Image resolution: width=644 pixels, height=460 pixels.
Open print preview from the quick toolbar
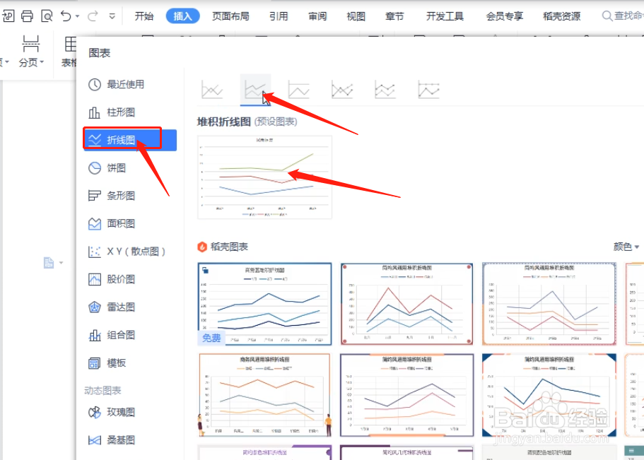click(47, 16)
